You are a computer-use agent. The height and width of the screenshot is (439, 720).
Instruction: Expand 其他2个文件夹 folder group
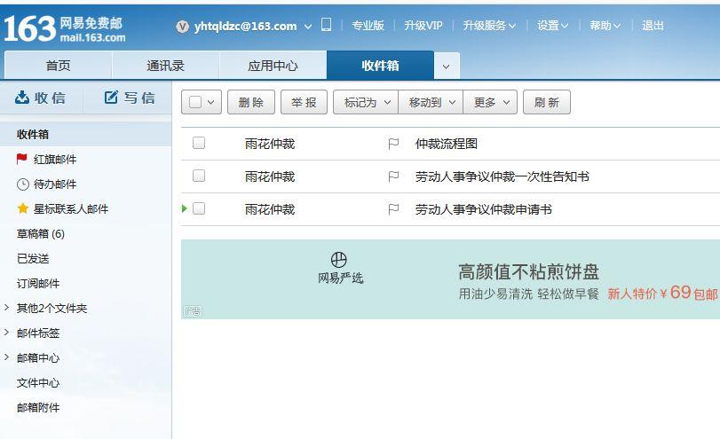click(x=6, y=308)
